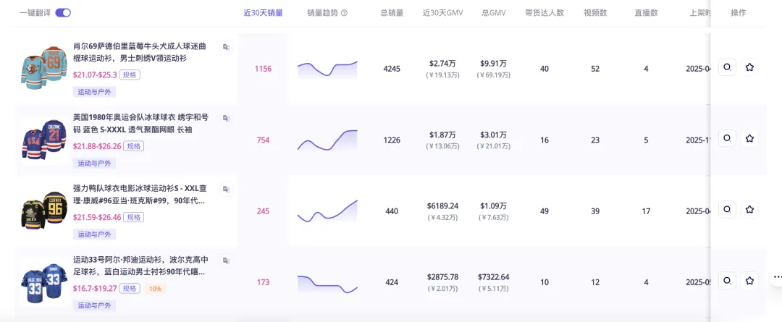Expand 规格 tag for the $21.07-$25.3 product

tap(130, 75)
